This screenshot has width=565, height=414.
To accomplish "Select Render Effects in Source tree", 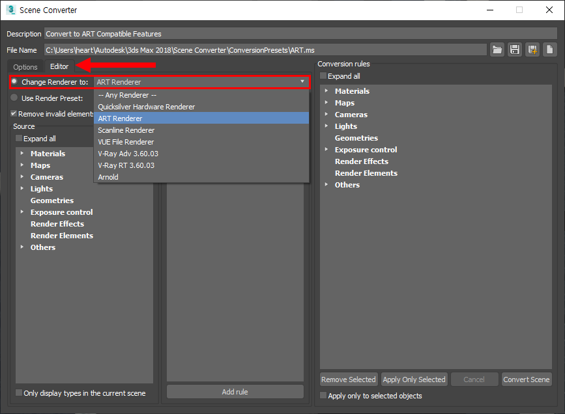I will tap(57, 223).
